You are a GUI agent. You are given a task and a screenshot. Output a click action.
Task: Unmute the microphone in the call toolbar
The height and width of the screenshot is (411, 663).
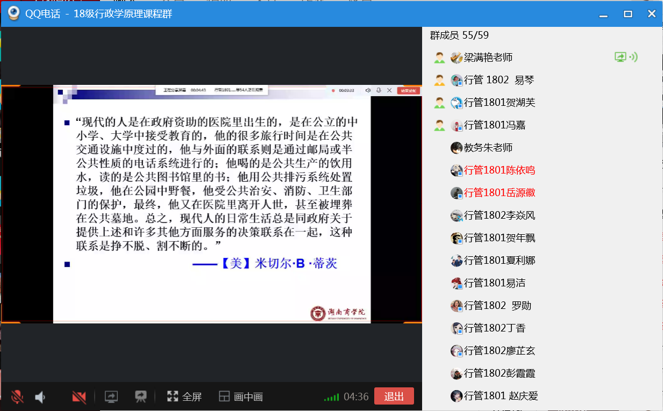tap(17, 397)
